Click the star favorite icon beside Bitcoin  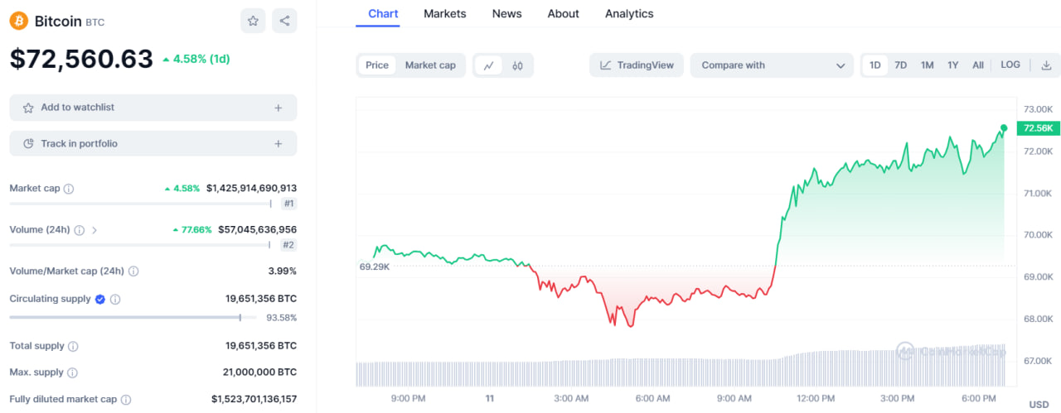253,21
